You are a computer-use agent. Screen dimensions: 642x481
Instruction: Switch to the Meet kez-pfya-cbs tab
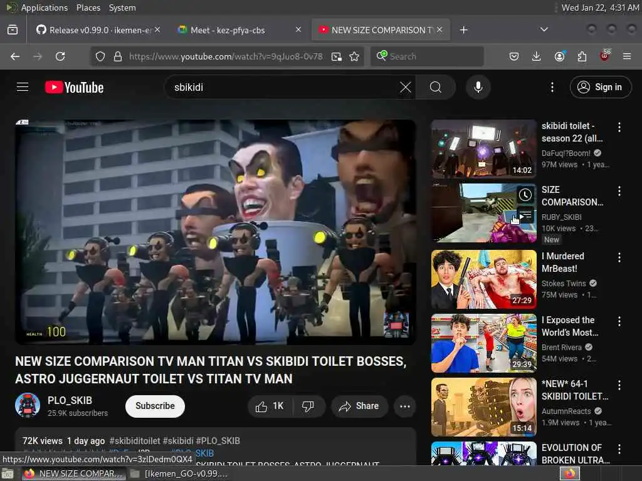click(239, 30)
